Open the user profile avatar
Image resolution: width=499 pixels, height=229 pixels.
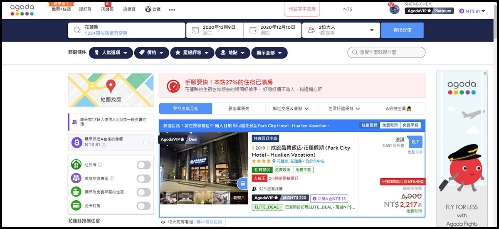click(x=394, y=9)
